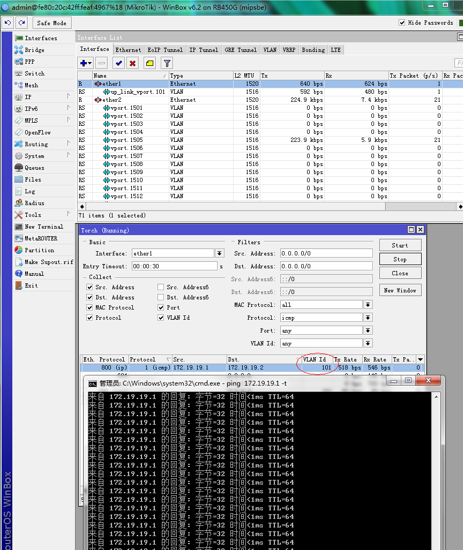Uncheck the VLAN Id collect checkbox
This screenshot has height=550, width=463.
coord(161,318)
